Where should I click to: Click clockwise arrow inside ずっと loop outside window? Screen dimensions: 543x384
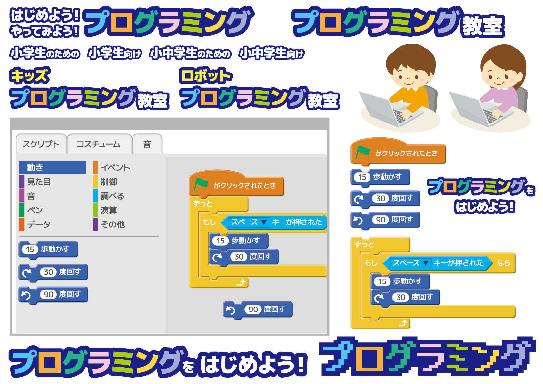pyautogui.click(x=379, y=298)
